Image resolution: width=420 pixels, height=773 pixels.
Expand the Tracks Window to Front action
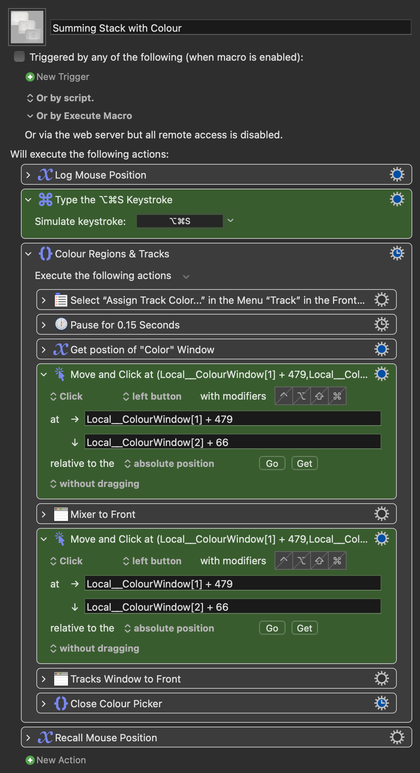click(x=44, y=679)
